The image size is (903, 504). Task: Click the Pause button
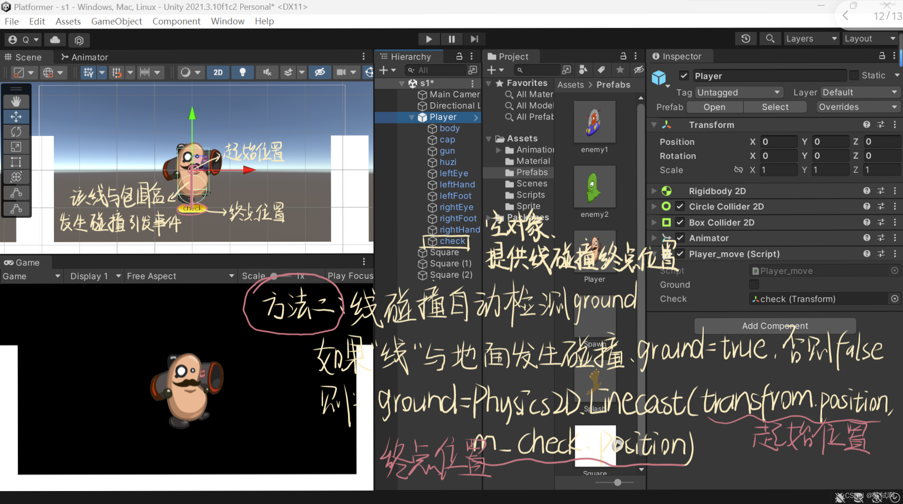tap(451, 39)
